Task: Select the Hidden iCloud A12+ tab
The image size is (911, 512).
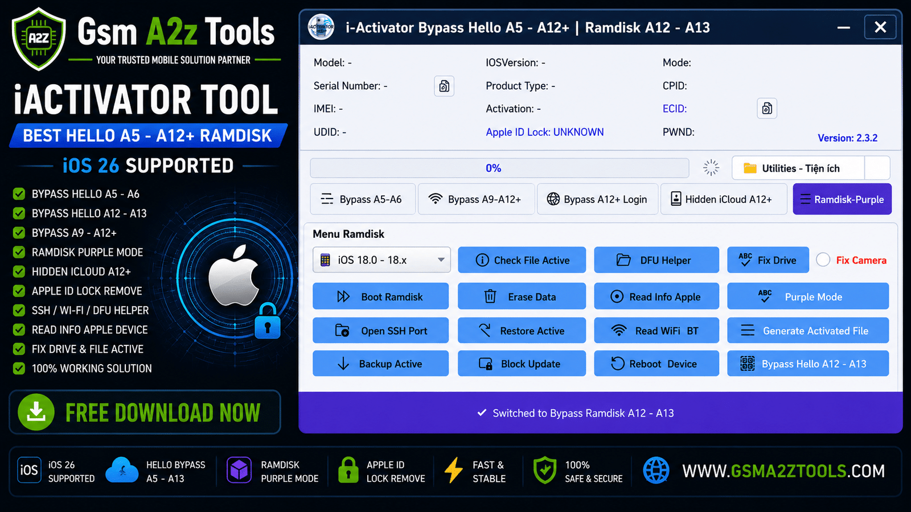Action: [724, 199]
